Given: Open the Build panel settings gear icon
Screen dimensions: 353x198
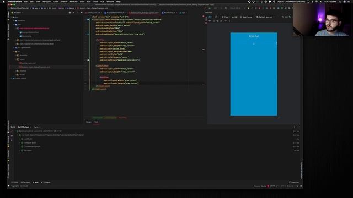Looking at the screenshot, I should point(294,127).
